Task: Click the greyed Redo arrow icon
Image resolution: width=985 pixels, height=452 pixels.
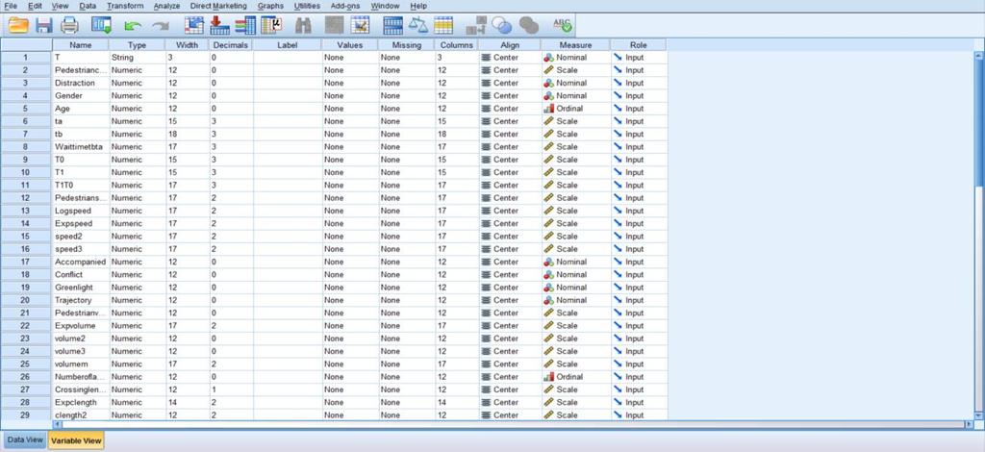Action: coord(161,26)
